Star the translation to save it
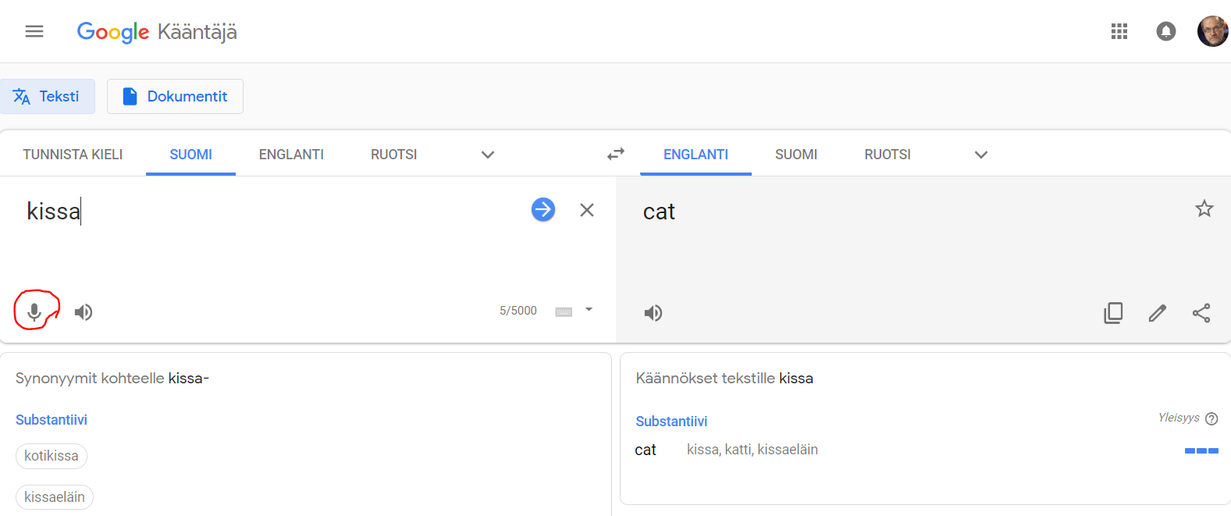The width and height of the screenshot is (1231, 516). click(x=1204, y=208)
